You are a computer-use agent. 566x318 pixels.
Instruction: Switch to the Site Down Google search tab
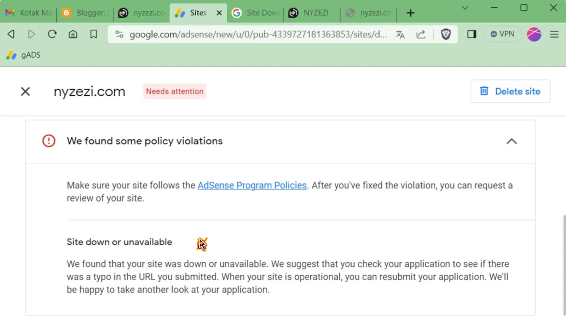[x=255, y=13]
